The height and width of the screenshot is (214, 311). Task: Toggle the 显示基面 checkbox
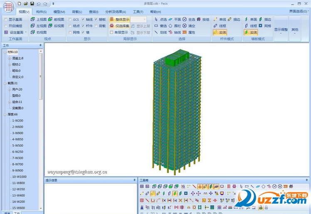coord(6,20)
